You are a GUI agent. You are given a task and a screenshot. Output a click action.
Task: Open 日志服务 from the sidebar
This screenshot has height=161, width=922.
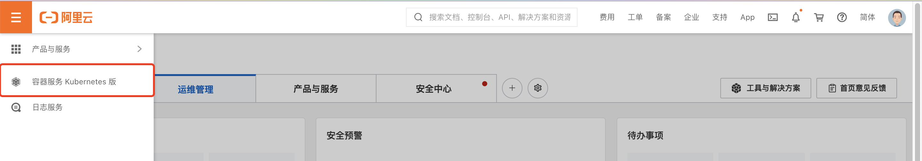47,107
